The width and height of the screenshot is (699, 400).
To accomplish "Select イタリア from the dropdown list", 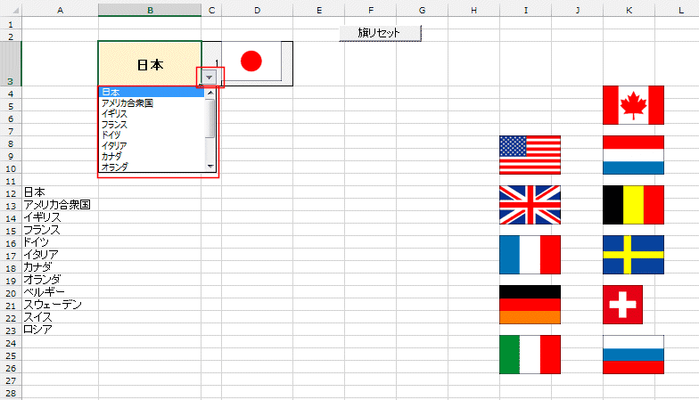I will [x=152, y=146].
